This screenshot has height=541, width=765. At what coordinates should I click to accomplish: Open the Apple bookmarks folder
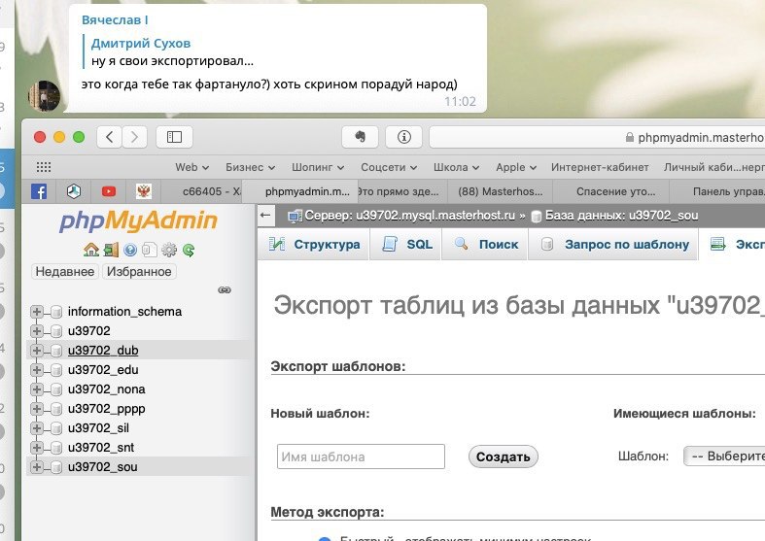(516, 167)
